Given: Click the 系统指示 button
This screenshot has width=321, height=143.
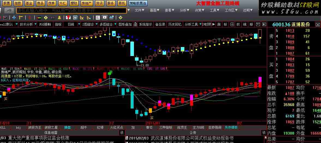Looking at the screenshot, I should [146, 24].
